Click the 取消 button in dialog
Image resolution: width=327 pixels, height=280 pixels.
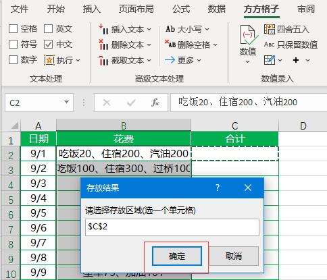coord(234,256)
